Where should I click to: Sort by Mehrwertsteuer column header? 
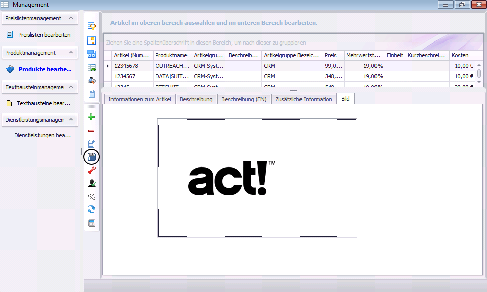365,55
